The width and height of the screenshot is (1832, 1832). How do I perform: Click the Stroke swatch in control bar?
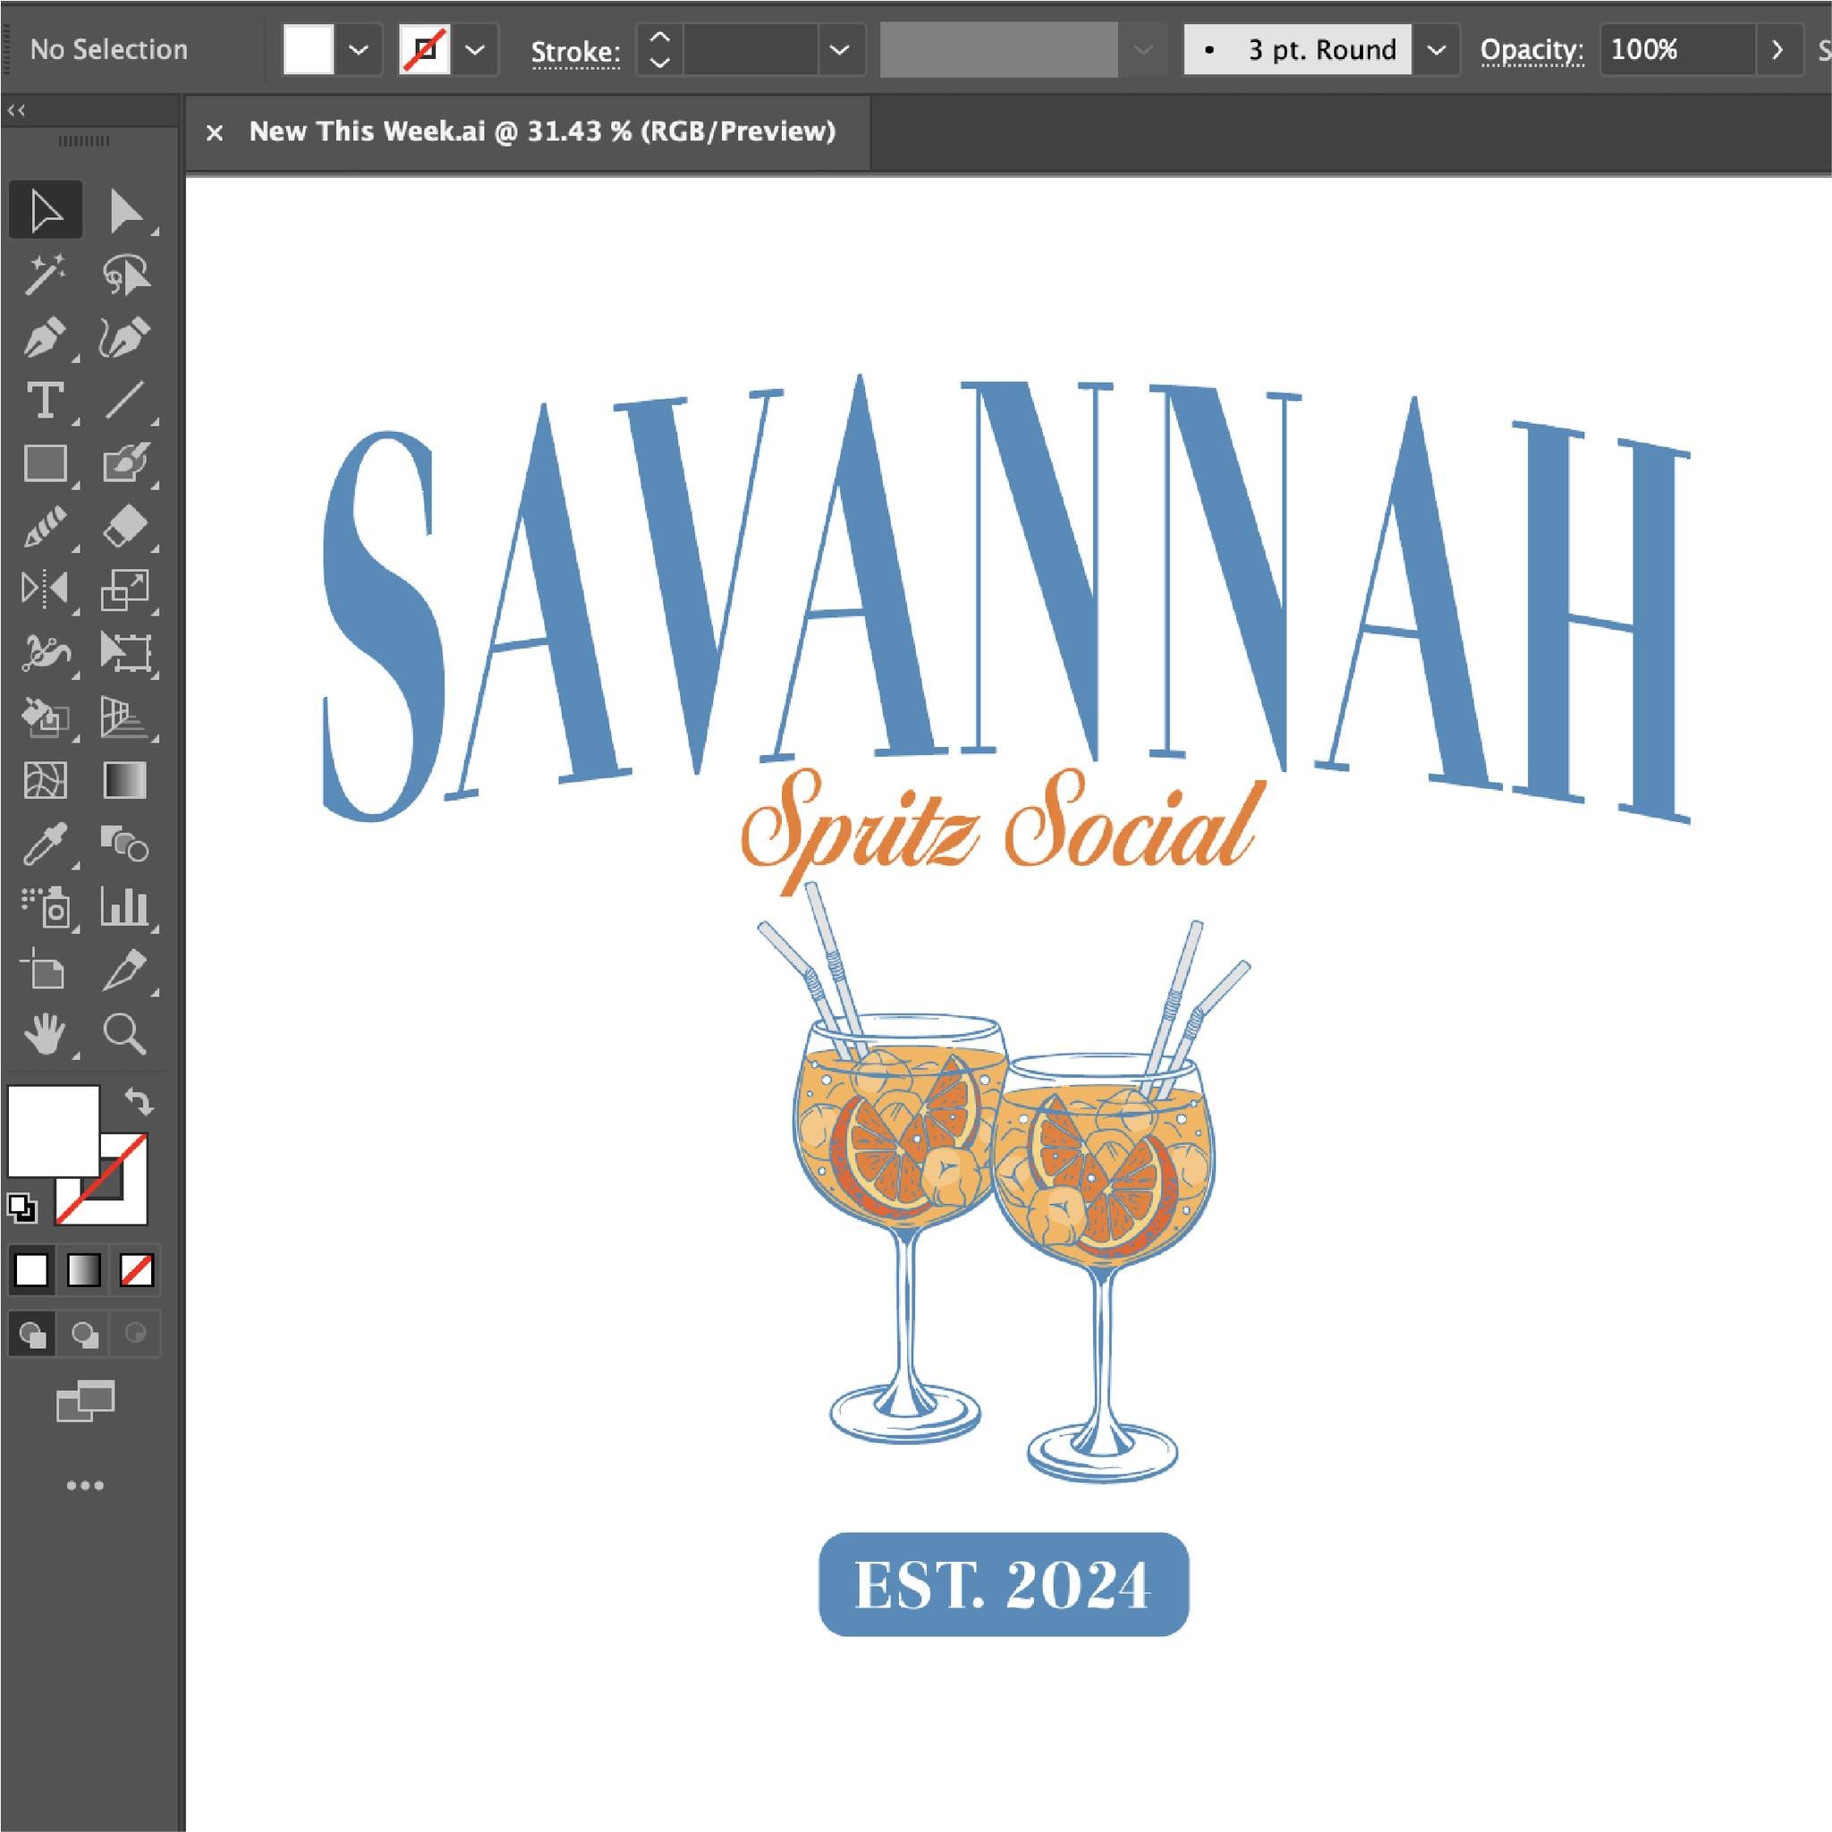point(425,49)
